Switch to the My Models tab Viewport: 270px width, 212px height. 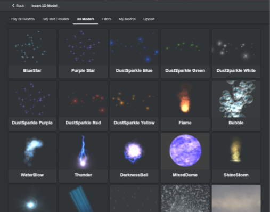pyautogui.click(x=127, y=19)
